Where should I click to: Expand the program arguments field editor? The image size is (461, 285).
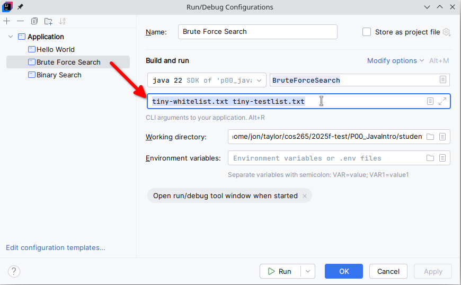[442, 101]
